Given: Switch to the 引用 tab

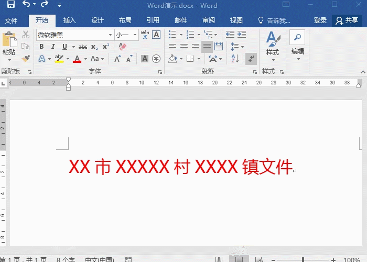Looking at the screenshot, I should [x=153, y=20].
